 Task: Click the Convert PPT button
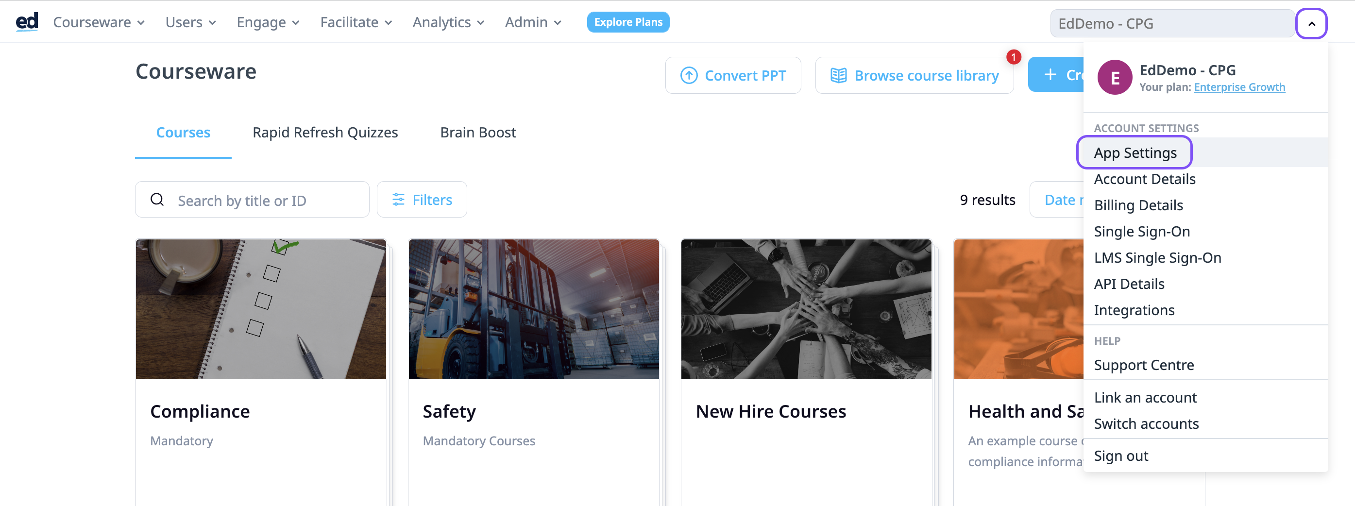[x=733, y=75]
